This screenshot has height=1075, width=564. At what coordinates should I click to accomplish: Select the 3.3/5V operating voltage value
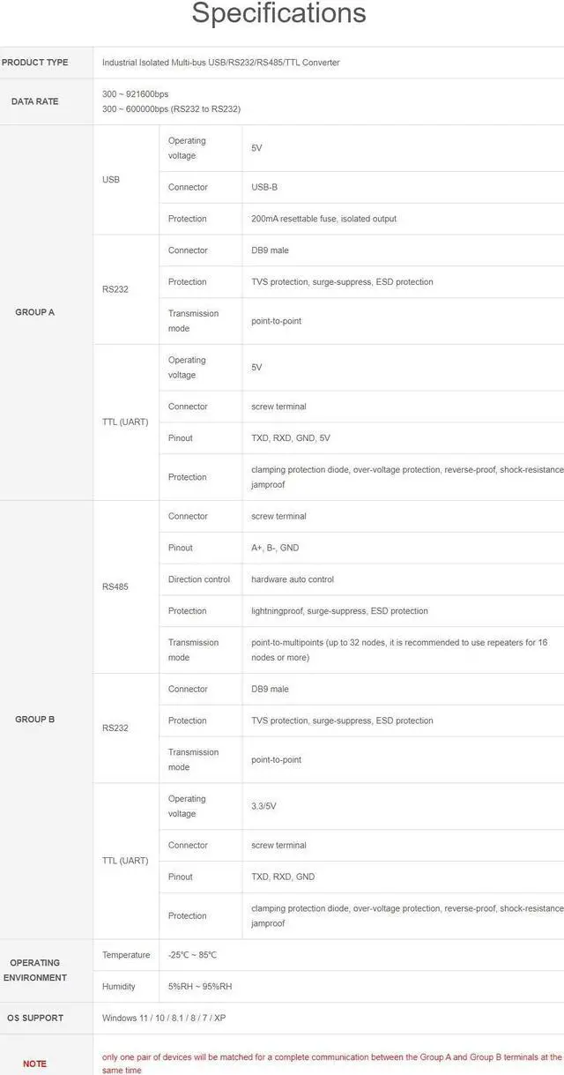point(263,806)
